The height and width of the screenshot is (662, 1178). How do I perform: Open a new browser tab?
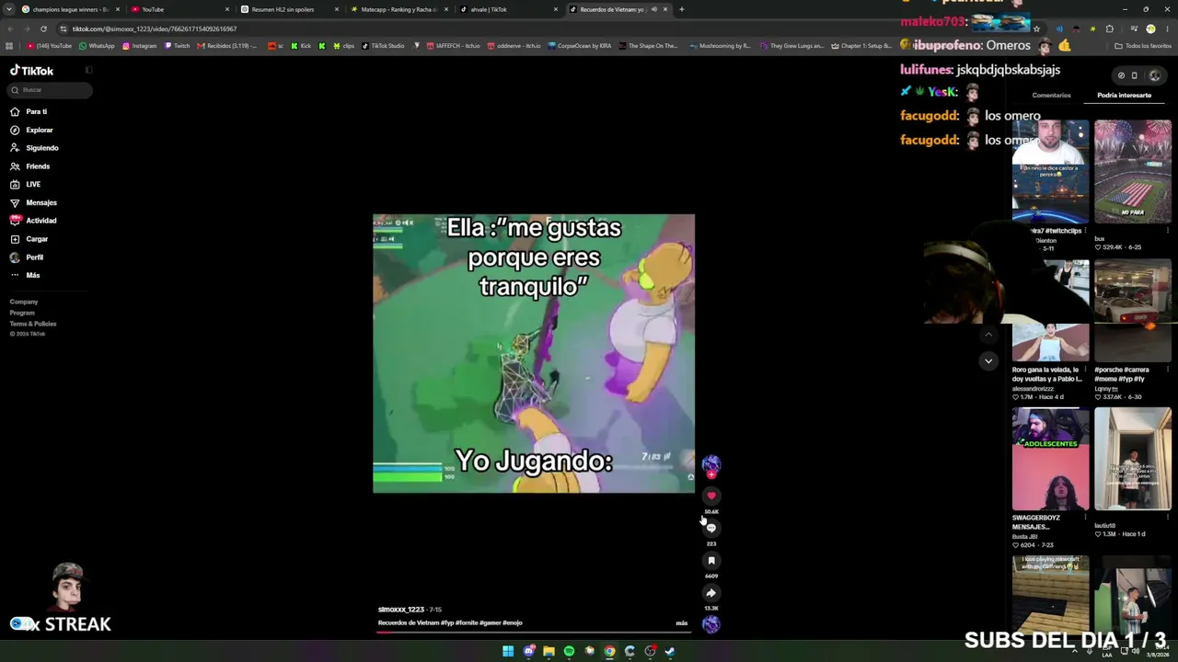tap(681, 9)
